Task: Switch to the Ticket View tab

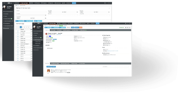Action: click(x=47, y=30)
